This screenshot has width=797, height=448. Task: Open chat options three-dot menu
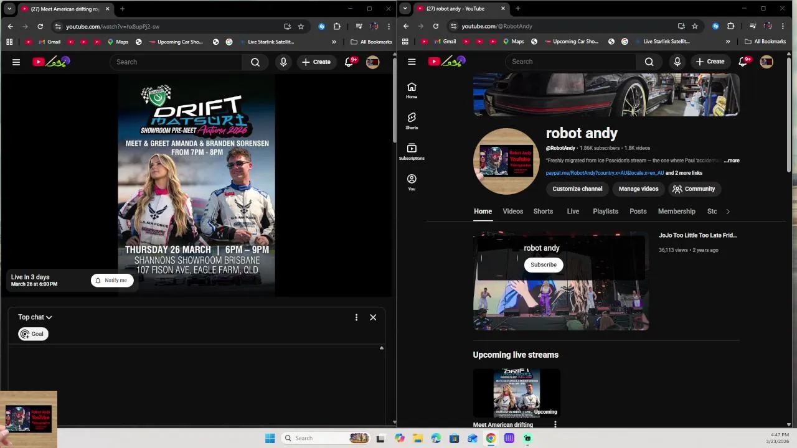tap(356, 317)
